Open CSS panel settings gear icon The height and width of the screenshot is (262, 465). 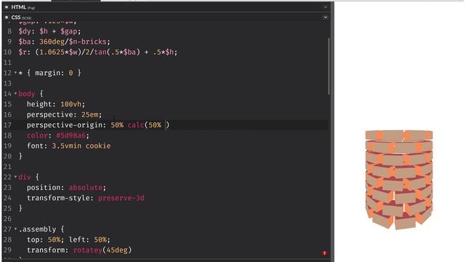[7, 17]
